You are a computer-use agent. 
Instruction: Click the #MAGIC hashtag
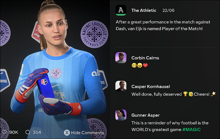coord(191,129)
